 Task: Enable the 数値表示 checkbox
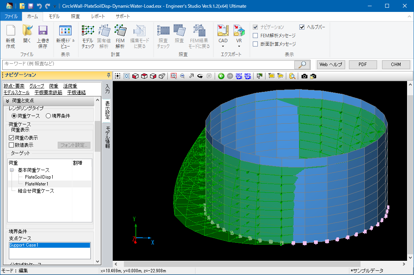12,145
